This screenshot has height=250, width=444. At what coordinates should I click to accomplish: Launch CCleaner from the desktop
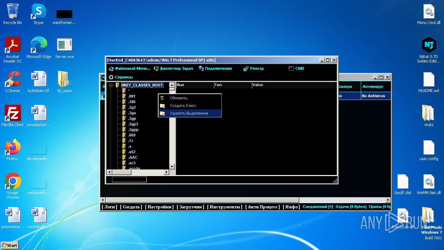pyautogui.click(x=12, y=82)
